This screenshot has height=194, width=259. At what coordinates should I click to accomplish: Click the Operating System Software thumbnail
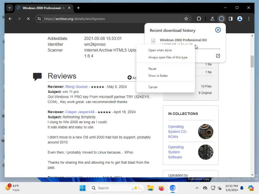tap(205, 152)
